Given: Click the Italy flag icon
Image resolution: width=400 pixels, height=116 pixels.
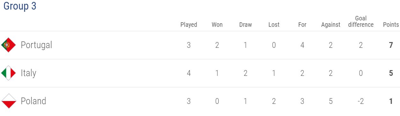Looking at the screenshot, I should click(x=8, y=73).
